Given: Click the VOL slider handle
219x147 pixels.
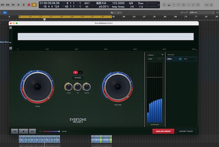Looking at the screenshot, I should [x=59, y=131].
